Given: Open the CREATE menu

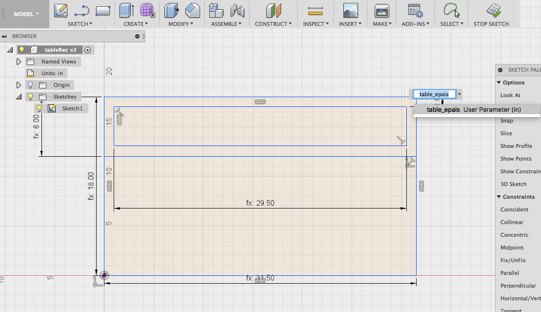Looking at the screenshot, I should [x=136, y=24].
